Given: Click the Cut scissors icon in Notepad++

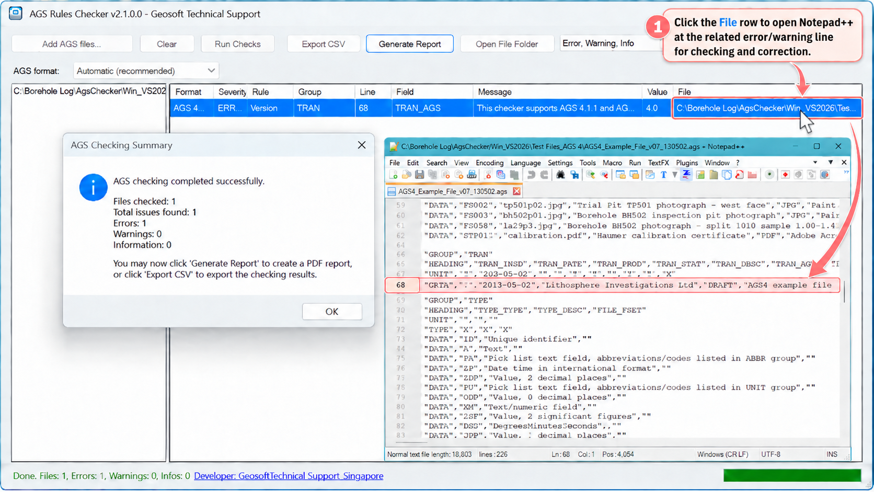Looking at the screenshot, I should click(488, 175).
